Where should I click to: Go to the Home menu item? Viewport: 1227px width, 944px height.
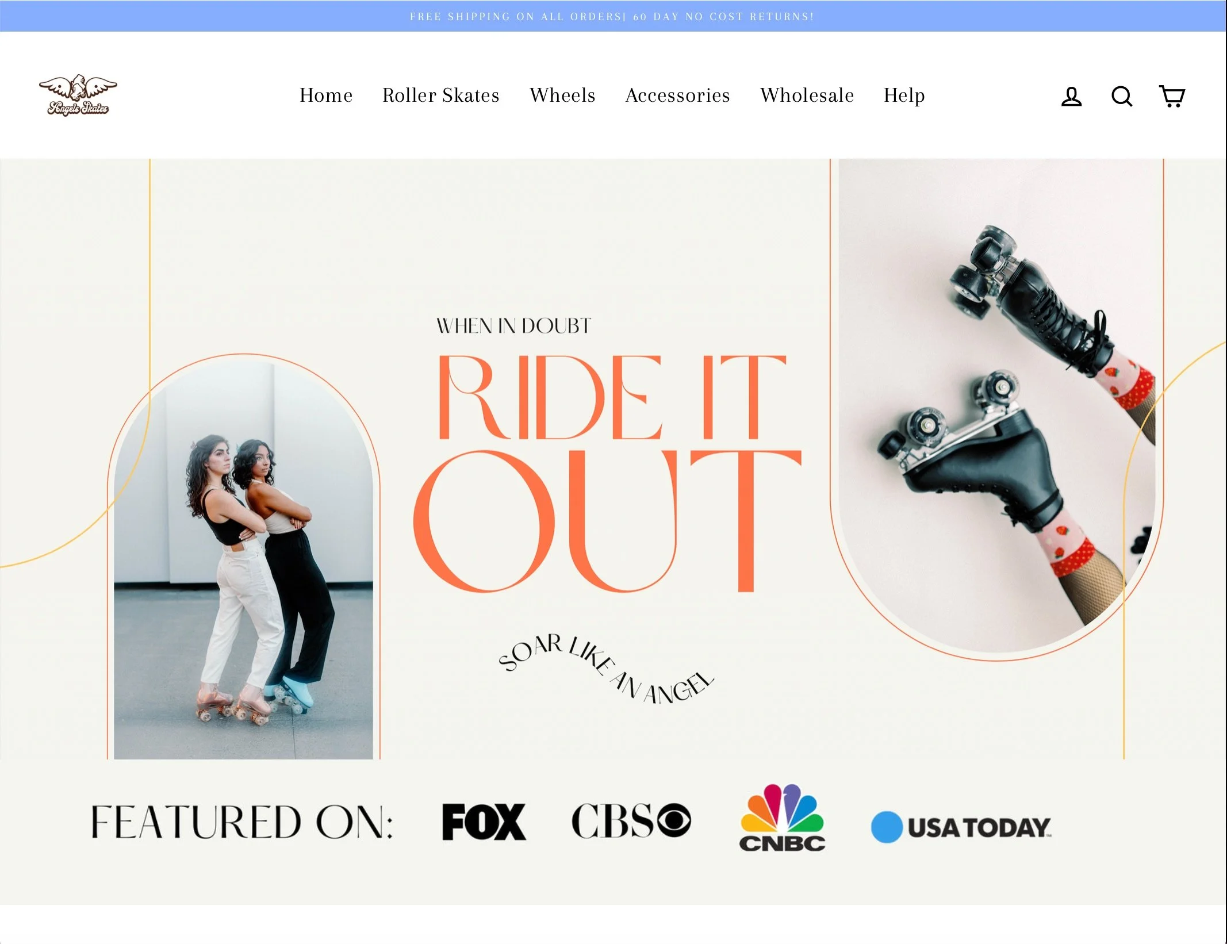point(326,95)
